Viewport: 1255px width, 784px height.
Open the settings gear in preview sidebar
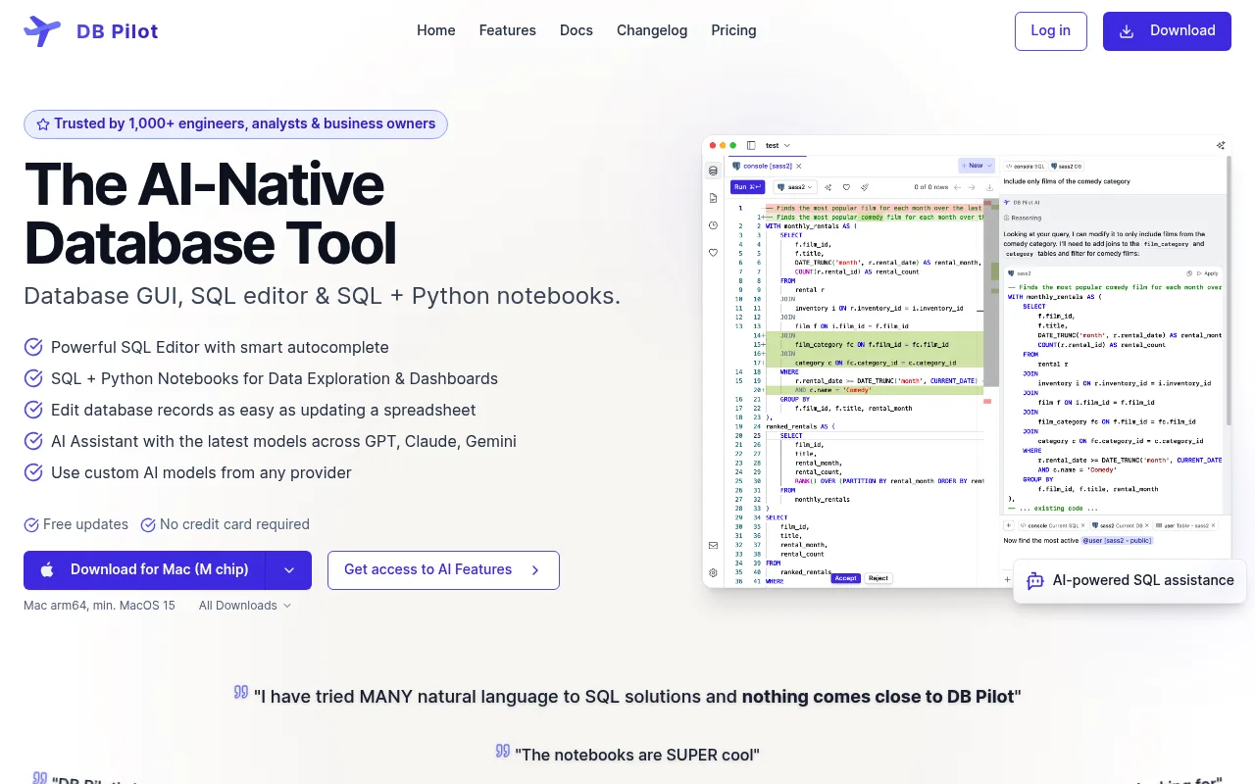(713, 572)
